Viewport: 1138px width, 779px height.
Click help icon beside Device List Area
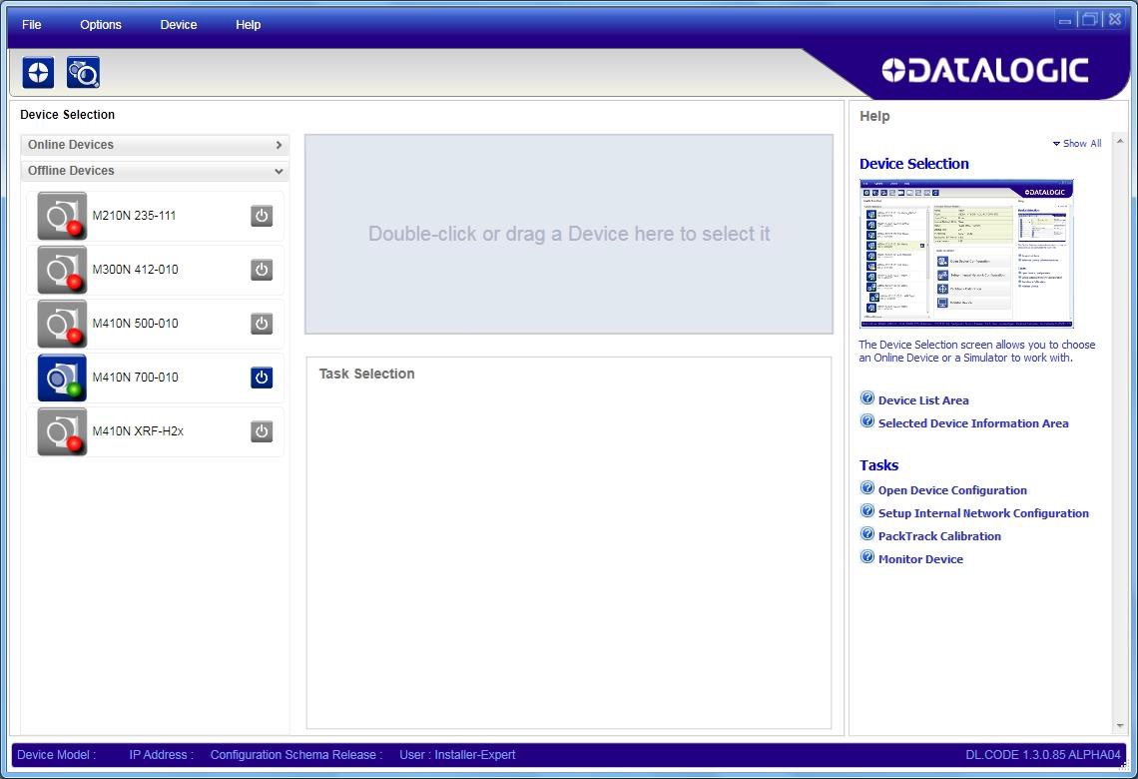[867, 397]
